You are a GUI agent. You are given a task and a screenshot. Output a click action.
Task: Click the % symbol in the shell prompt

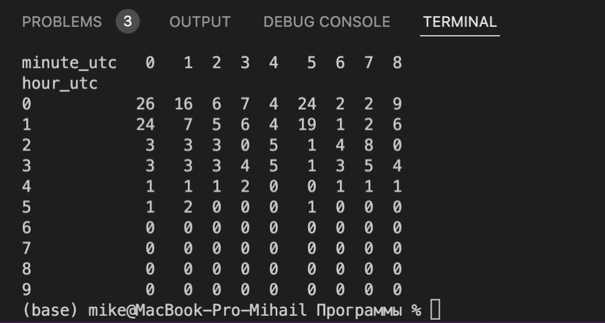[x=415, y=310]
